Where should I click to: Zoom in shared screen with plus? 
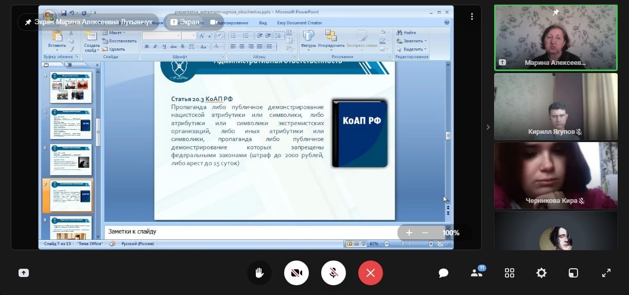409,233
